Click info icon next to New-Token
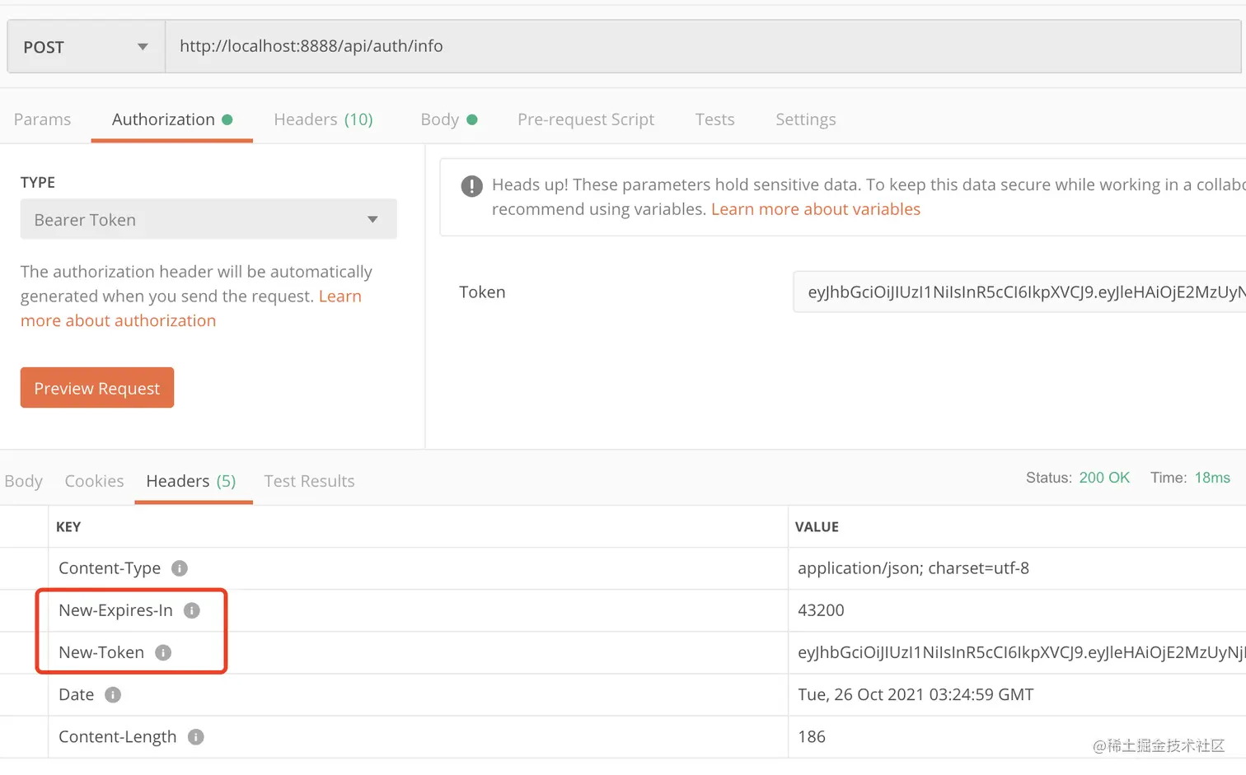The width and height of the screenshot is (1246, 775). [x=163, y=652]
